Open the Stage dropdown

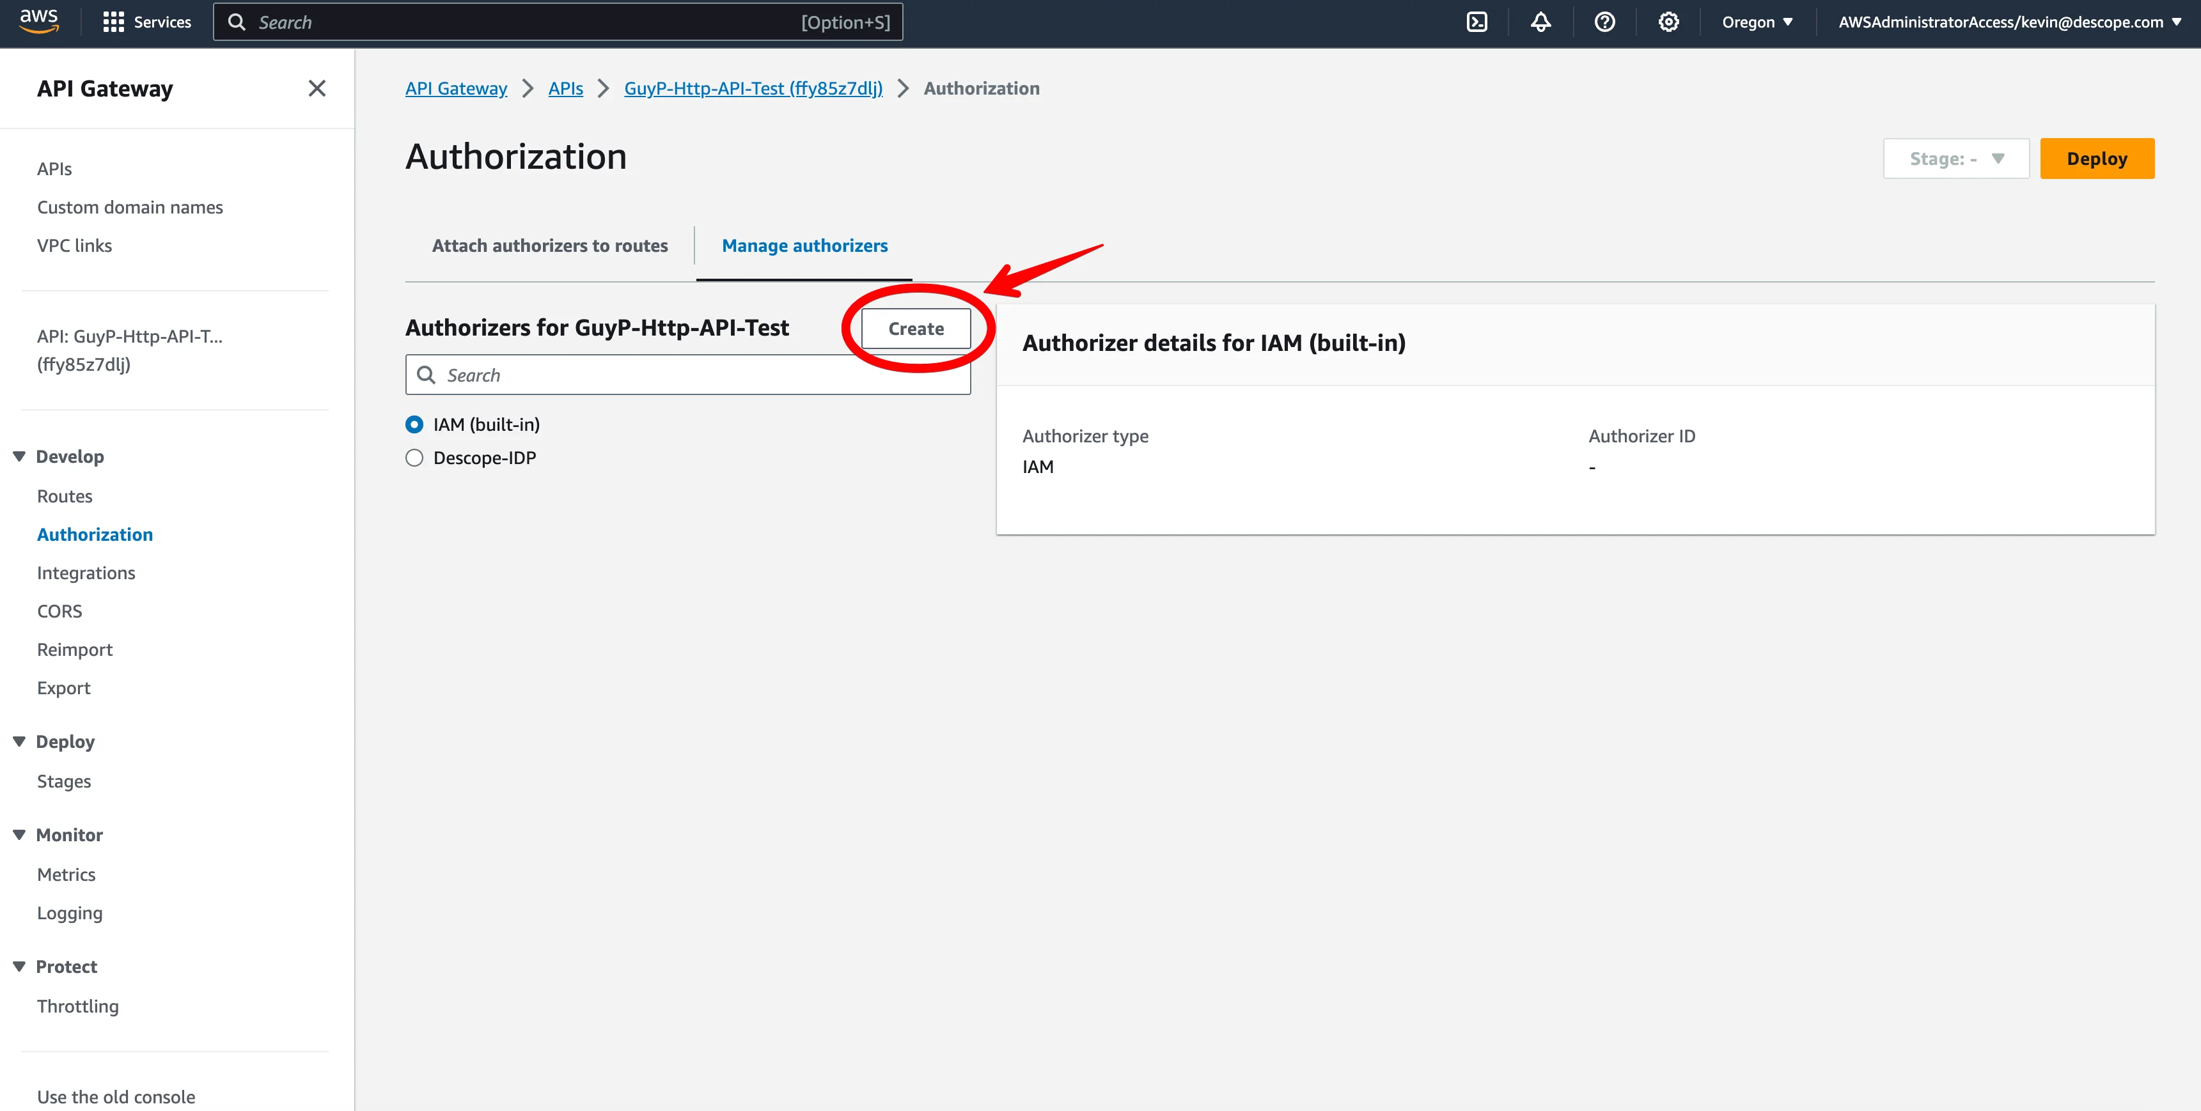tap(1956, 158)
